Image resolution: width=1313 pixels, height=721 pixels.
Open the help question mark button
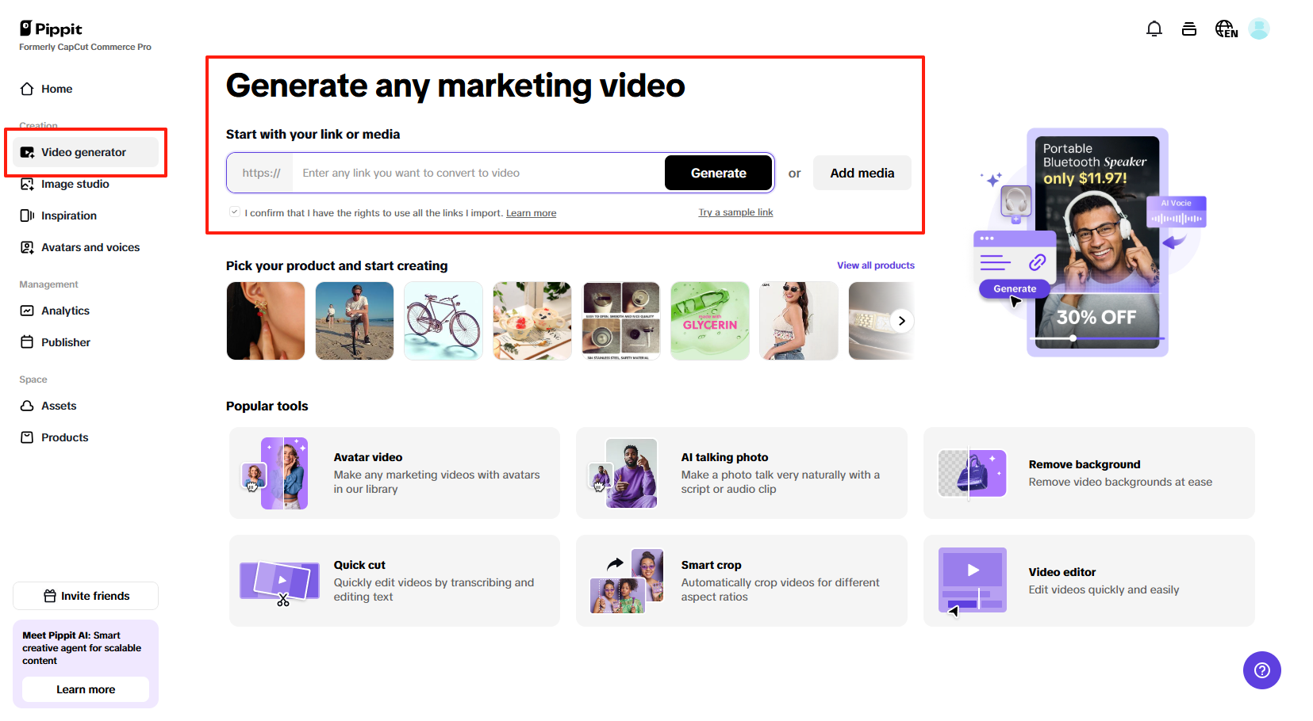tap(1261, 670)
